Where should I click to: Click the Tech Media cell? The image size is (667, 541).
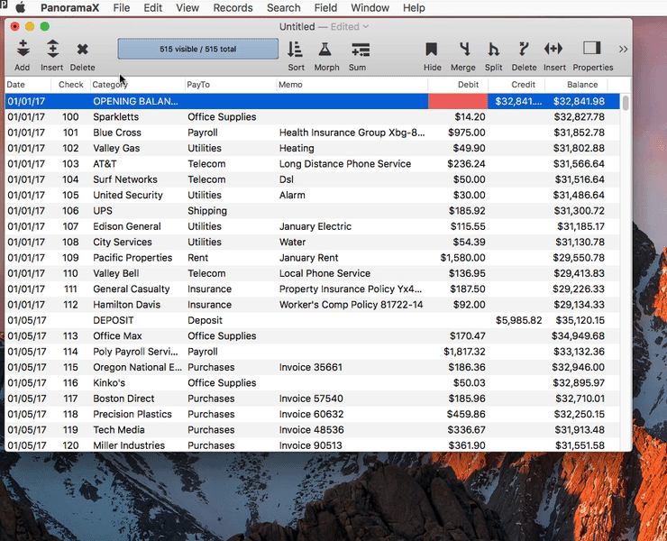(138, 430)
